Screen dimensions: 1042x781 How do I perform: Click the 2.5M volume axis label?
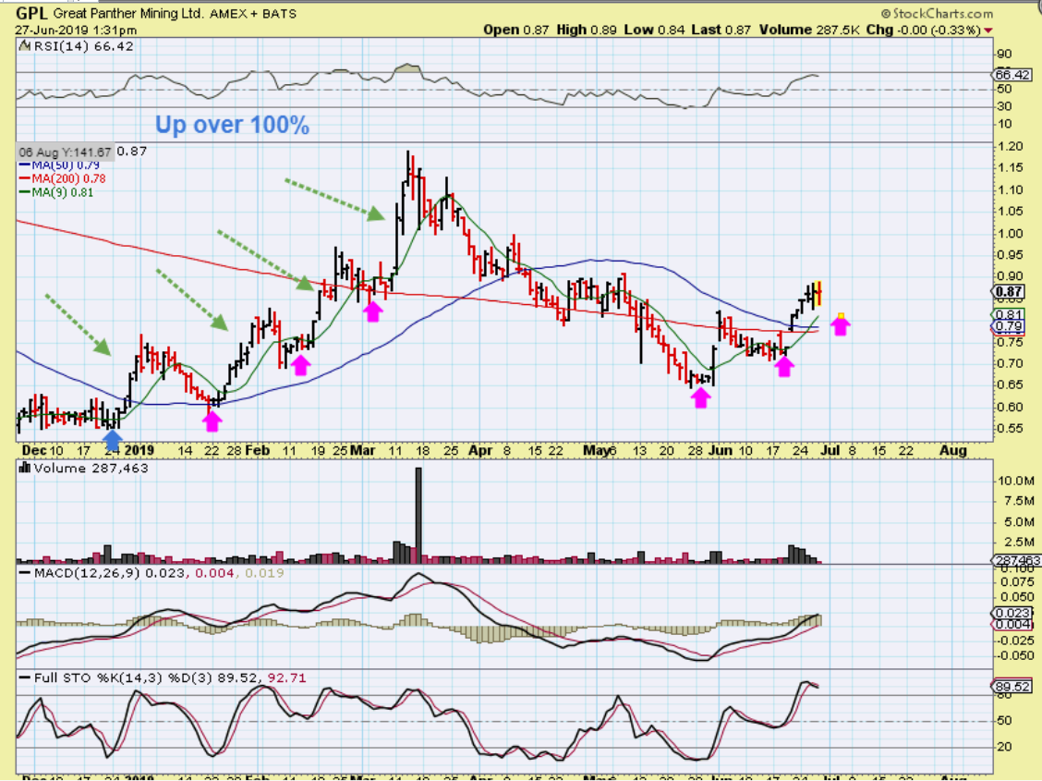[x=1018, y=543]
